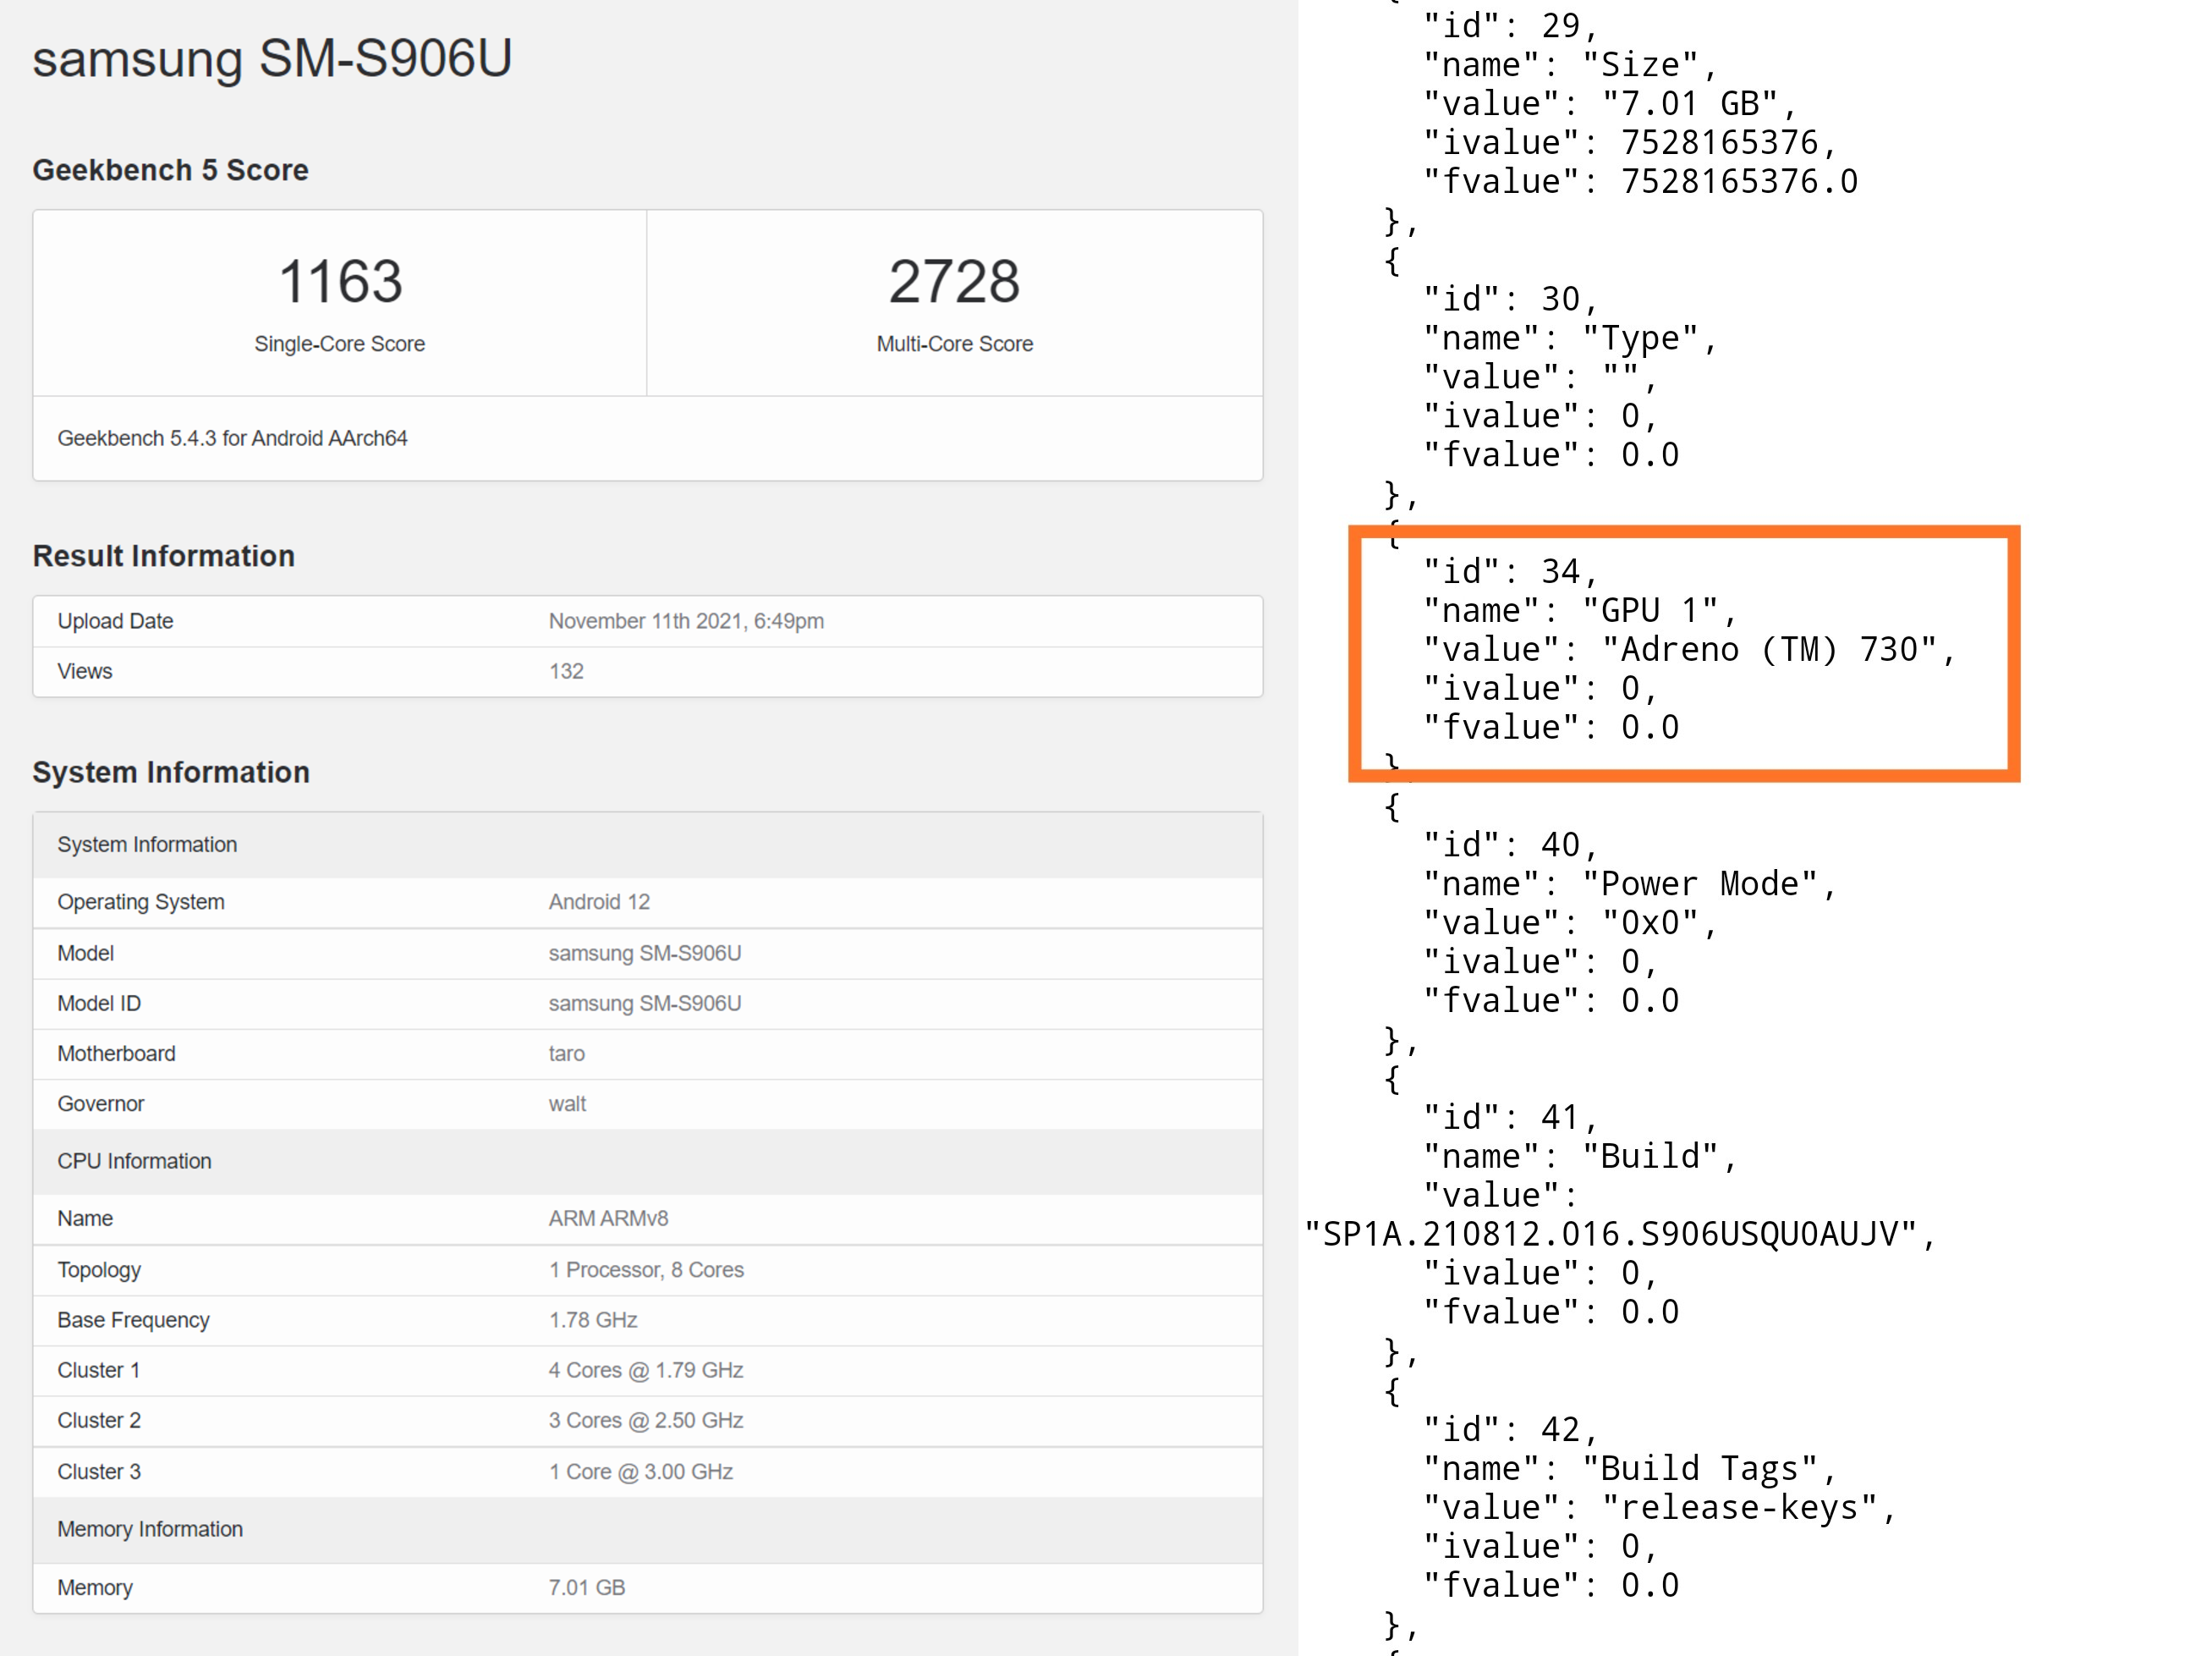Click the Cluster 3 row label

(99, 1472)
